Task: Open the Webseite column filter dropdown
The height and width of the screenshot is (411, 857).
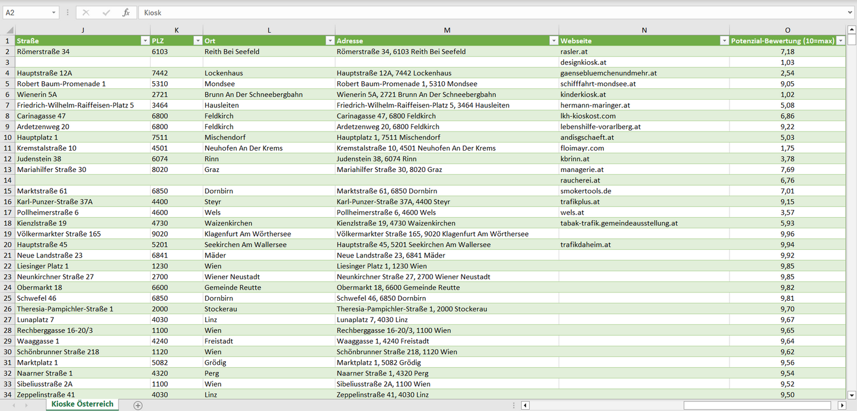Action: click(724, 41)
